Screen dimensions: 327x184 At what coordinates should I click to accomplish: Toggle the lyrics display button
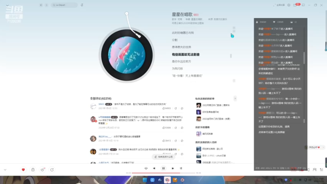click(181, 168)
